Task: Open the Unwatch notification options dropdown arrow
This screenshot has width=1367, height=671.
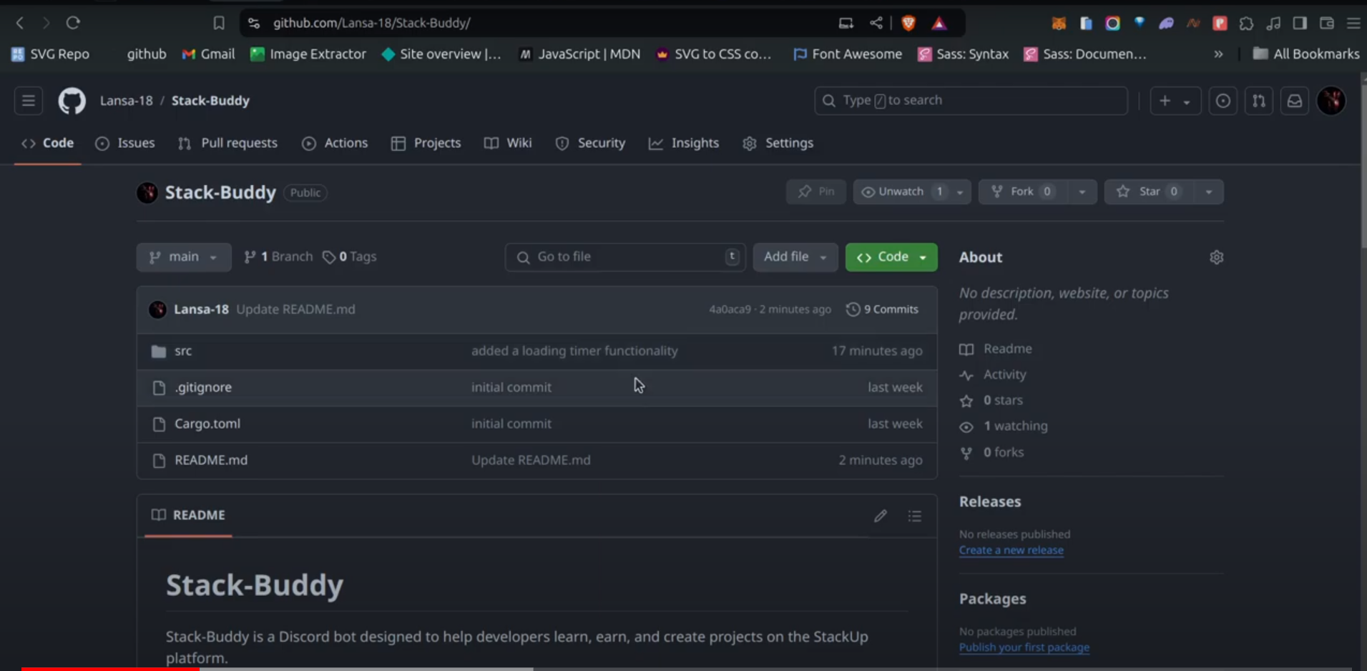Action: (961, 192)
